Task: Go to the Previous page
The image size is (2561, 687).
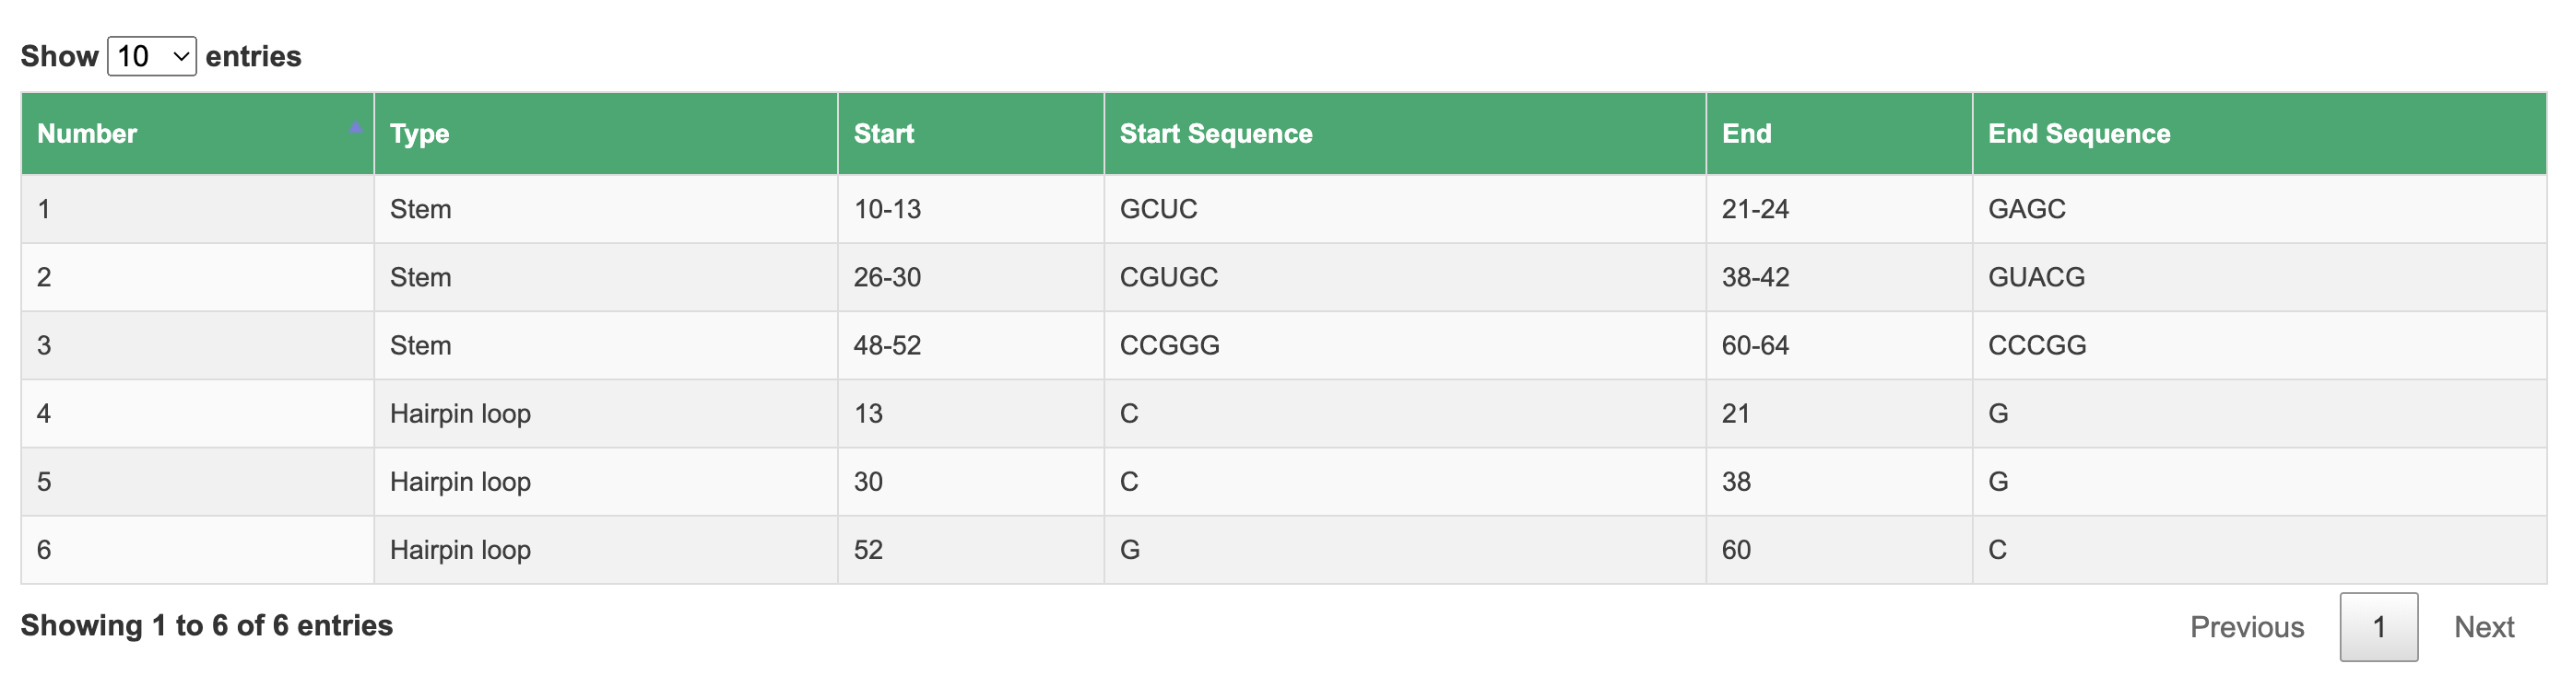Action: 2246,627
